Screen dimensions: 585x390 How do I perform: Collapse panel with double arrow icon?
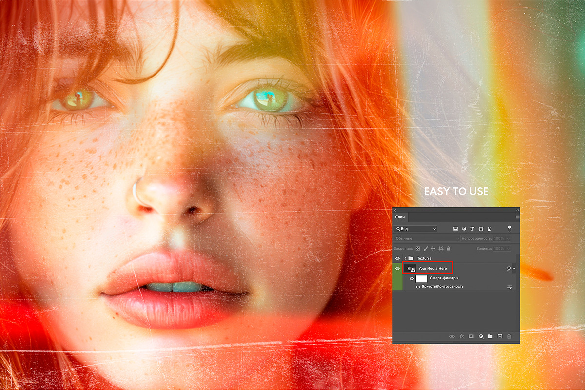(517, 210)
